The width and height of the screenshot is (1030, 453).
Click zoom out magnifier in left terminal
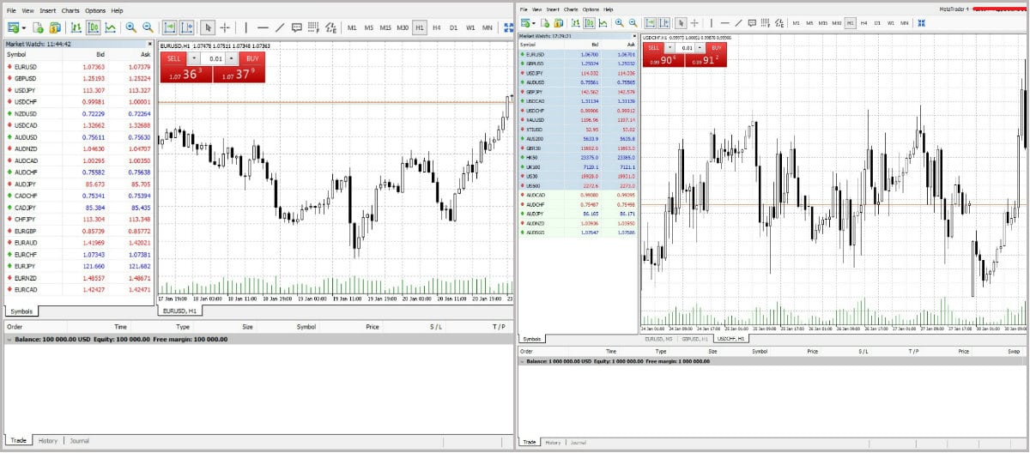click(x=148, y=27)
